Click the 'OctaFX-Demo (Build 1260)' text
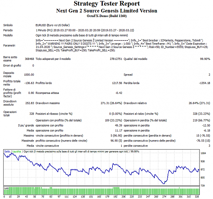213x199 pixels. coord(107,16)
